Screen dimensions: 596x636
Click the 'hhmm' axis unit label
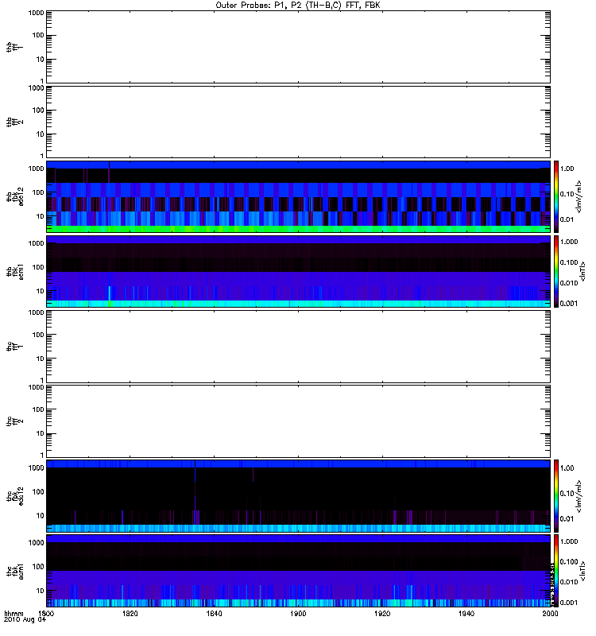tap(14, 613)
